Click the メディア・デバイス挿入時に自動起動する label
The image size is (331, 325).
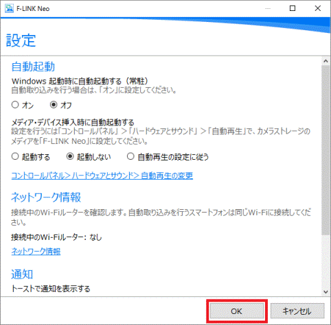[73, 122]
